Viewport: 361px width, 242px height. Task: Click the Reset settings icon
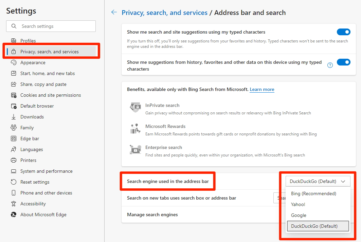14,182
